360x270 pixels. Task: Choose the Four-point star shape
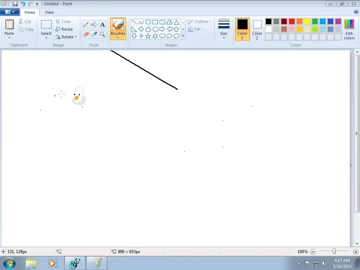[141, 36]
